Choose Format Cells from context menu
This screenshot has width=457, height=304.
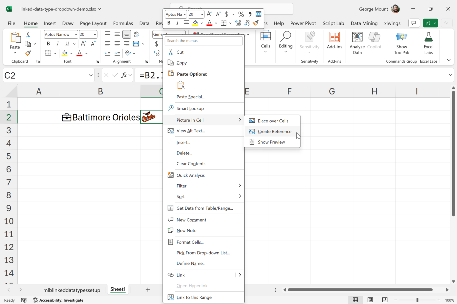coord(190,242)
